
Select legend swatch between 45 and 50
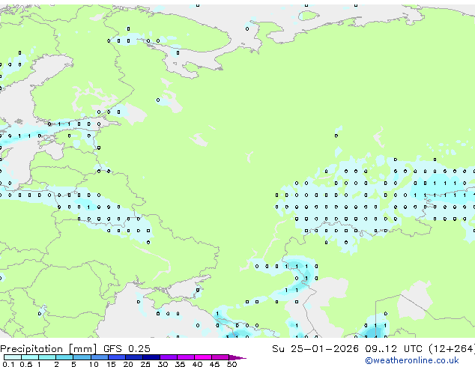point(220,357)
